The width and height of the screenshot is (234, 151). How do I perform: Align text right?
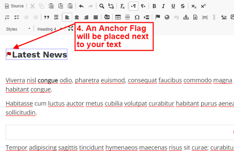tap(86, 17)
